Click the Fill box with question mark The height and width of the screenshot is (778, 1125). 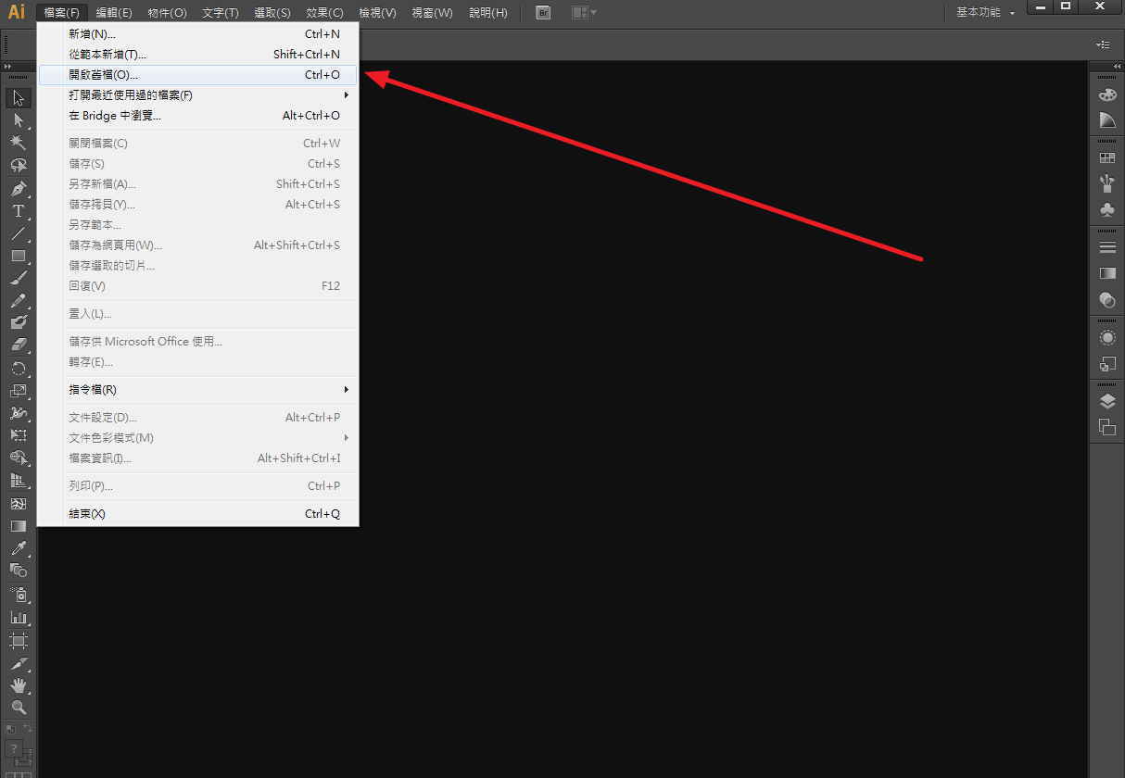[14, 749]
